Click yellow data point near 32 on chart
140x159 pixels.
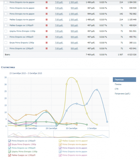[77, 81]
